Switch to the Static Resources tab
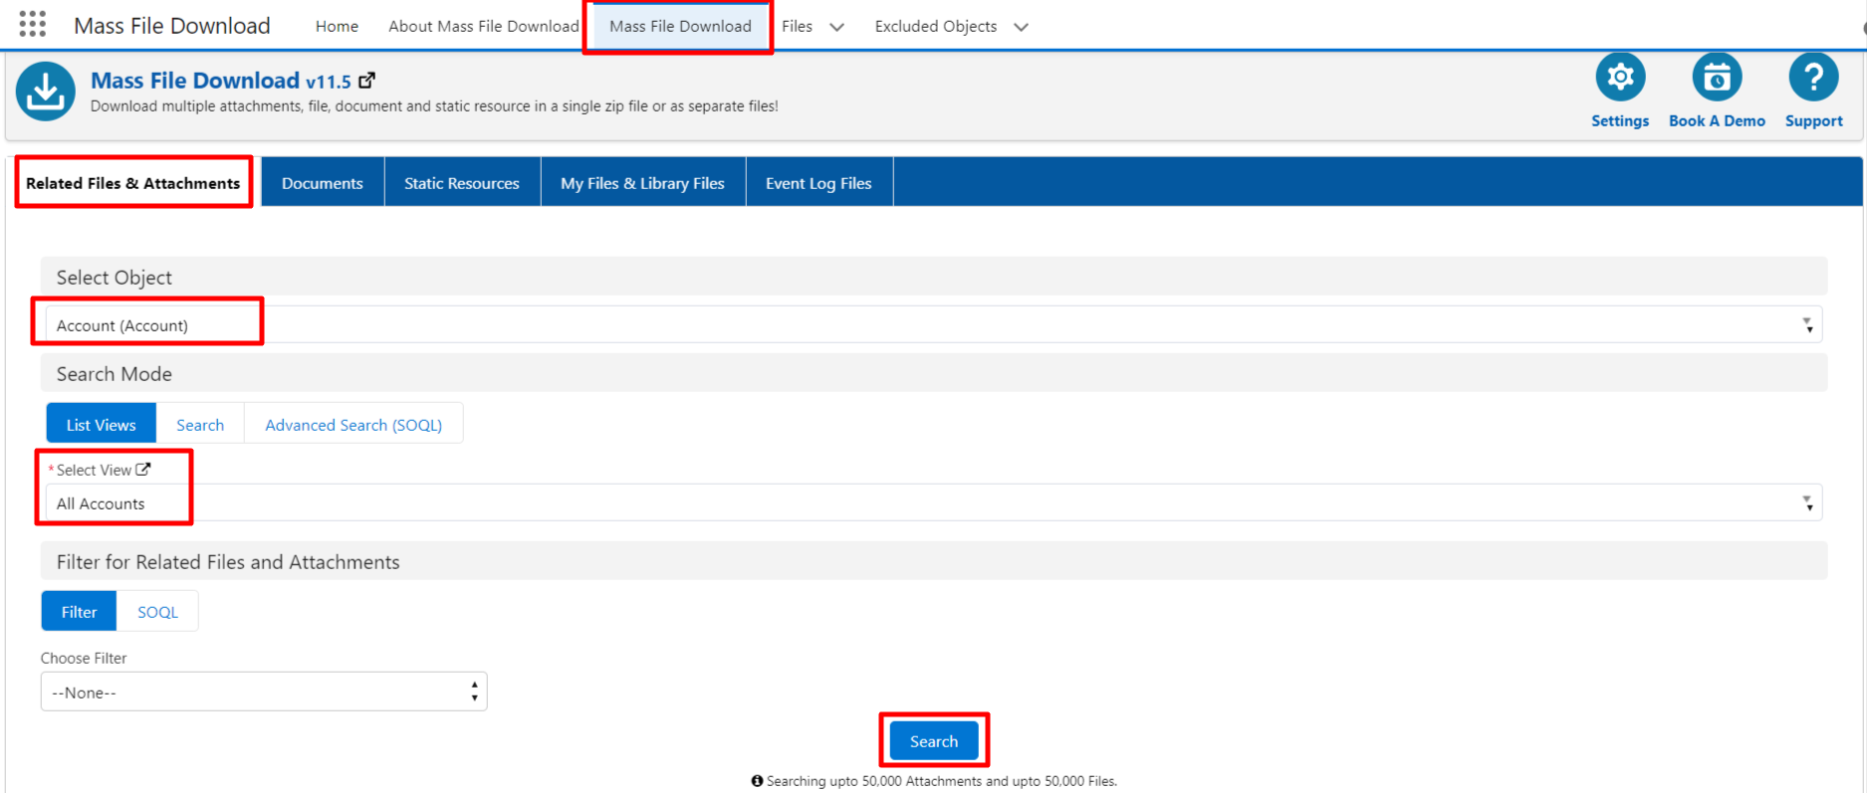The image size is (1867, 793). click(462, 183)
